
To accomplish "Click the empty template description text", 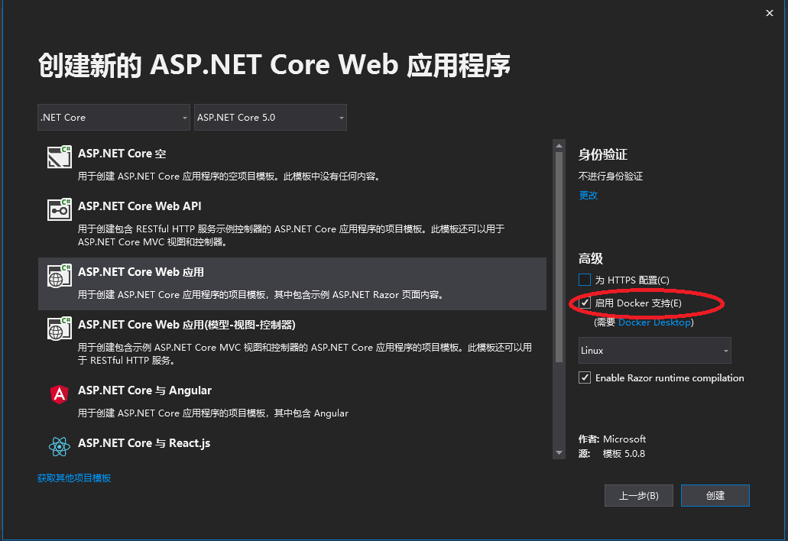I will coord(229,177).
